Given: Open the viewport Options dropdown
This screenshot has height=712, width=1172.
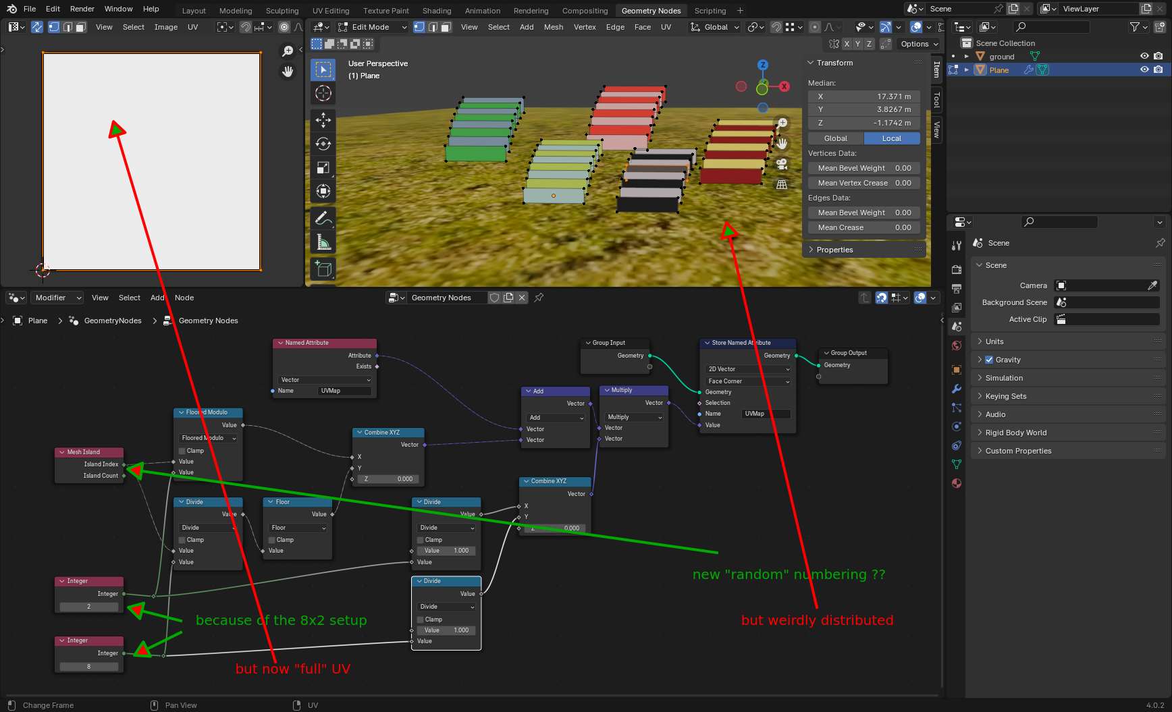Looking at the screenshot, I should 919,44.
